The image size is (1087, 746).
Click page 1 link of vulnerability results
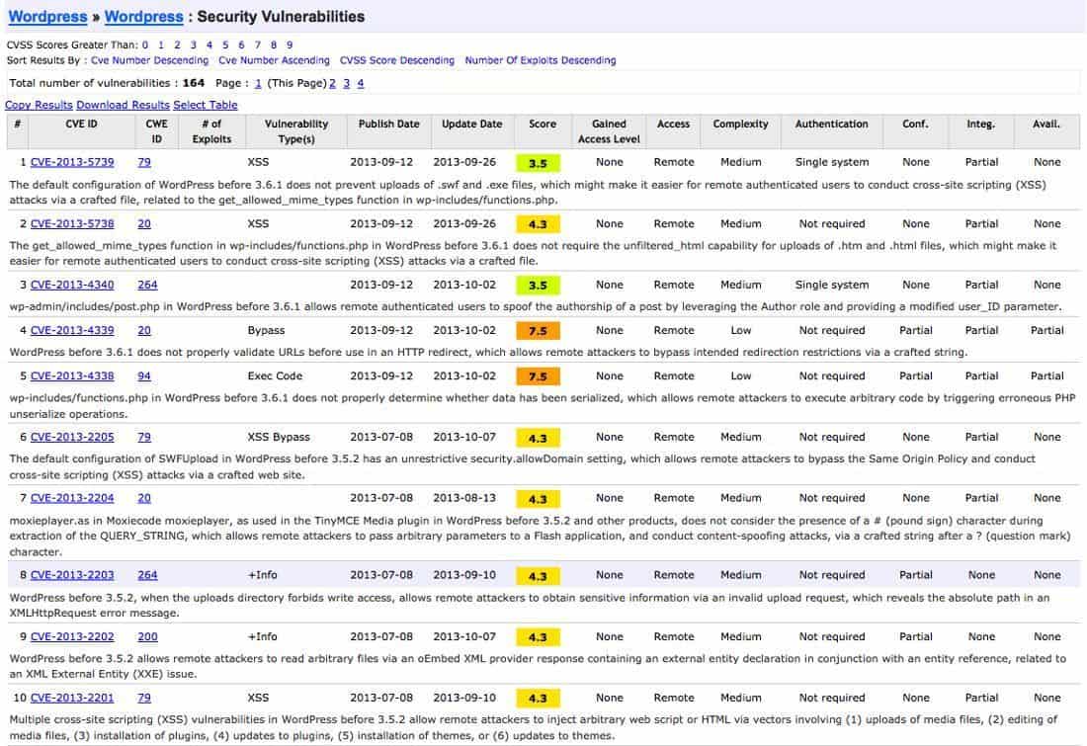coord(258,83)
